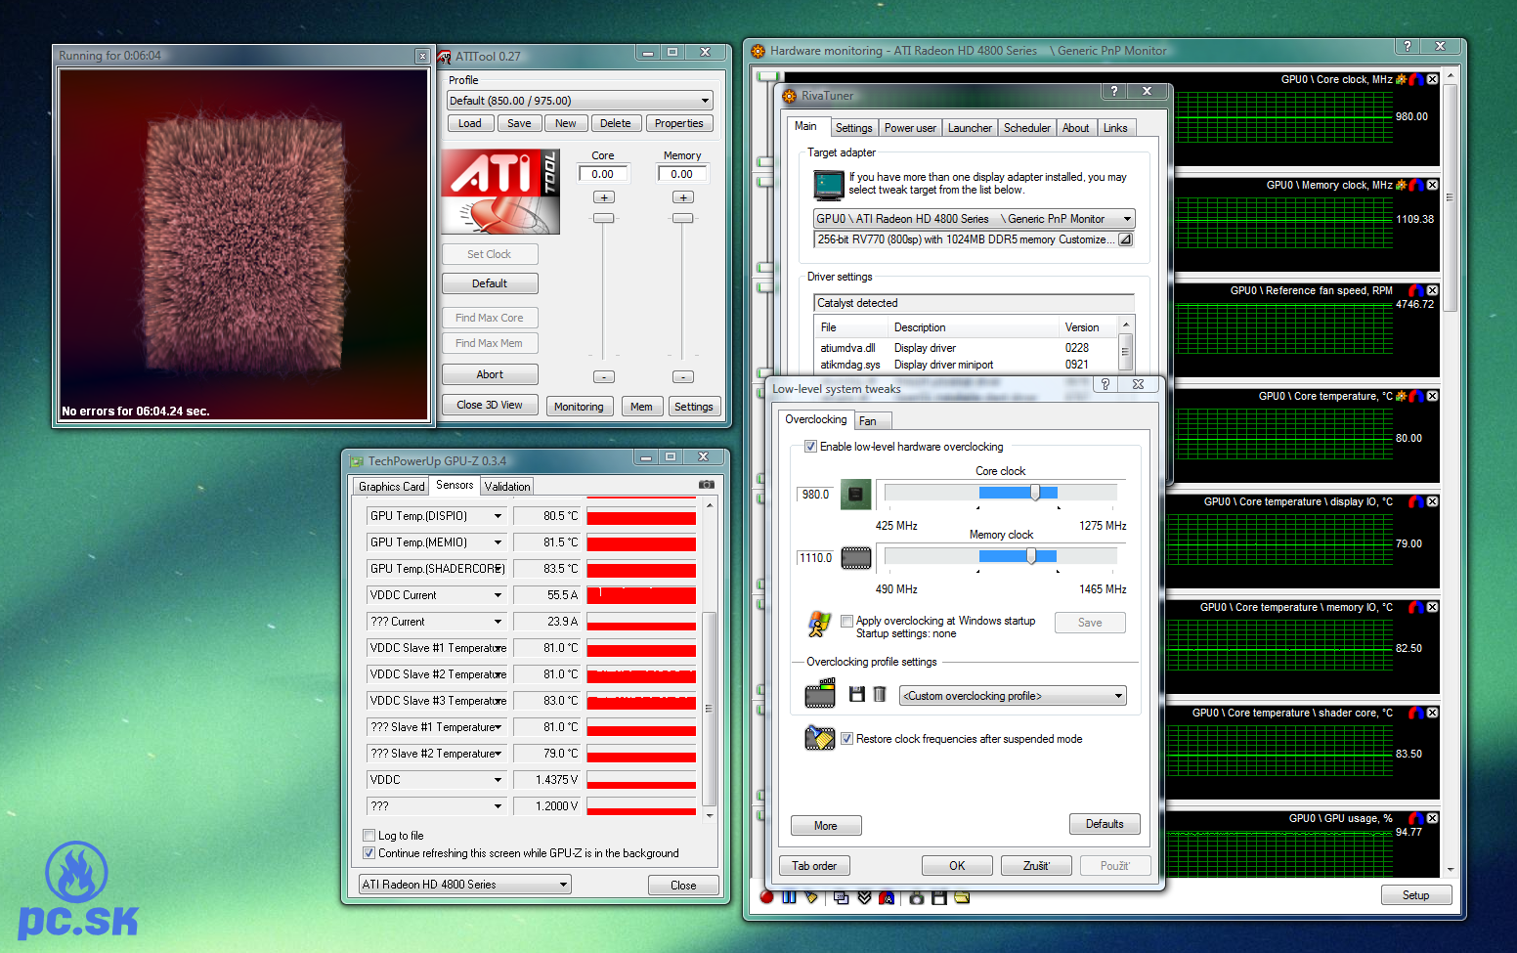The image size is (1517, 953).
Task: Click the magnet with letter A icon in monitoring toolbar
Action: coord(887,897)
